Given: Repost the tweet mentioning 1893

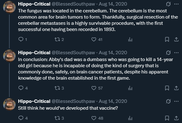Looking at the screenshot, I should [57, 39].
